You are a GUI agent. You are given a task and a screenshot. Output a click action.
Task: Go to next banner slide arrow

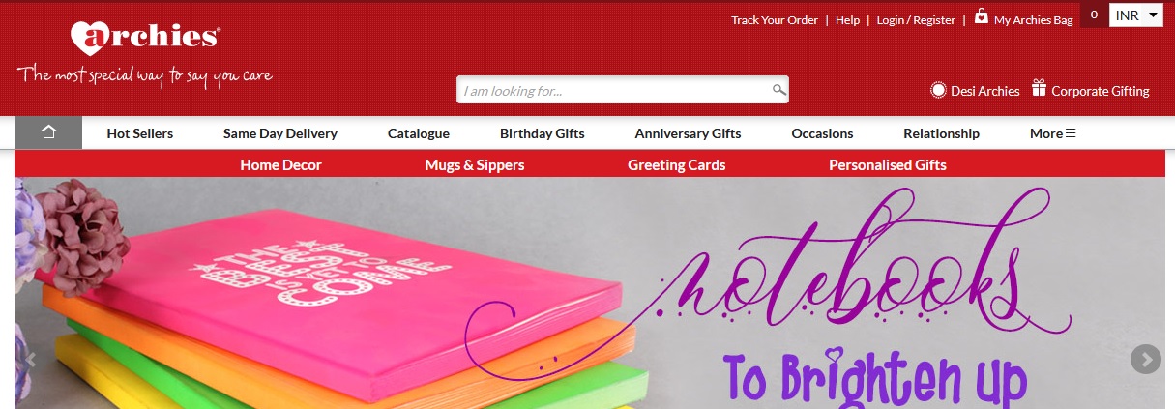pyautogui.click(x=1145, y=360)
